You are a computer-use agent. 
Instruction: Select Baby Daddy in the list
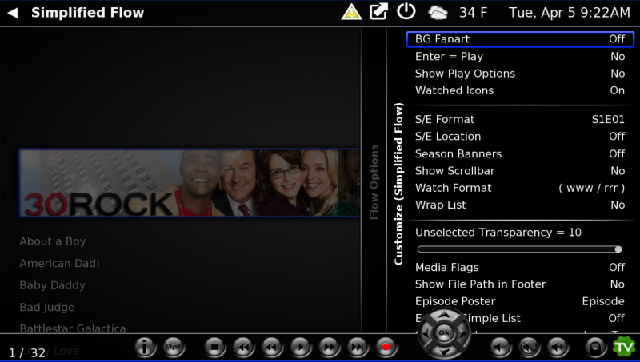tap(52, 285)
